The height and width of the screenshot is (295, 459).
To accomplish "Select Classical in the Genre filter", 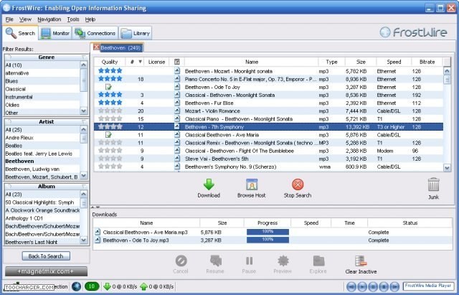I will coord(16,88).
